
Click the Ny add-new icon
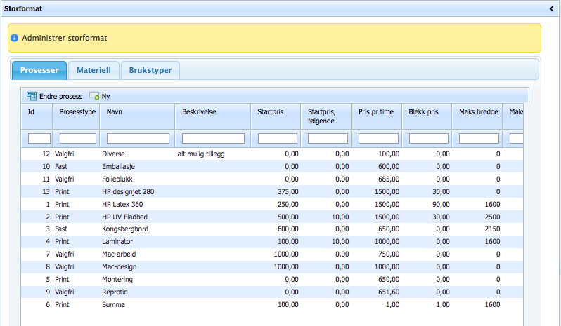94,96
